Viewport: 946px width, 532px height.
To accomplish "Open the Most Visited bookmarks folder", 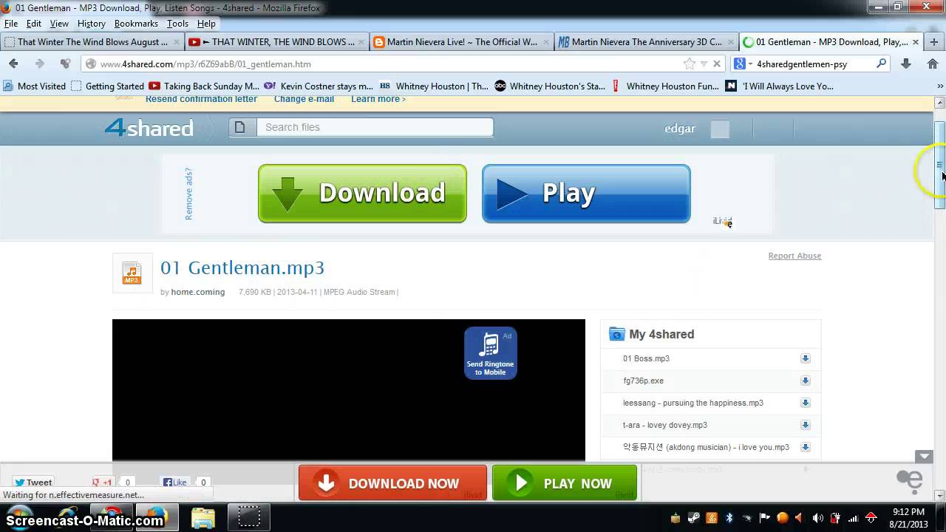I will point(35,86).
